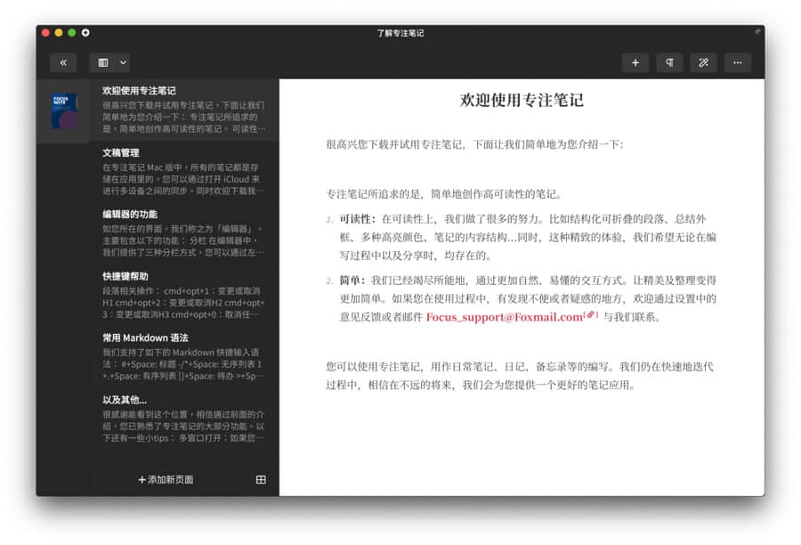This screenshot has width=801, height=545.
Task: Open layout mode dropdown arrow
Action: [123, 62]
